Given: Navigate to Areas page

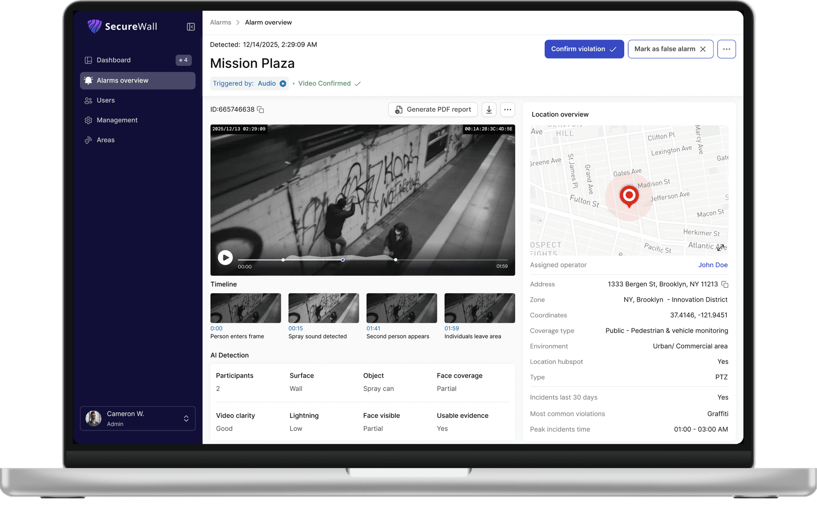Looking at the screenshot, I should pyautogui.click(x=106, y=140).
